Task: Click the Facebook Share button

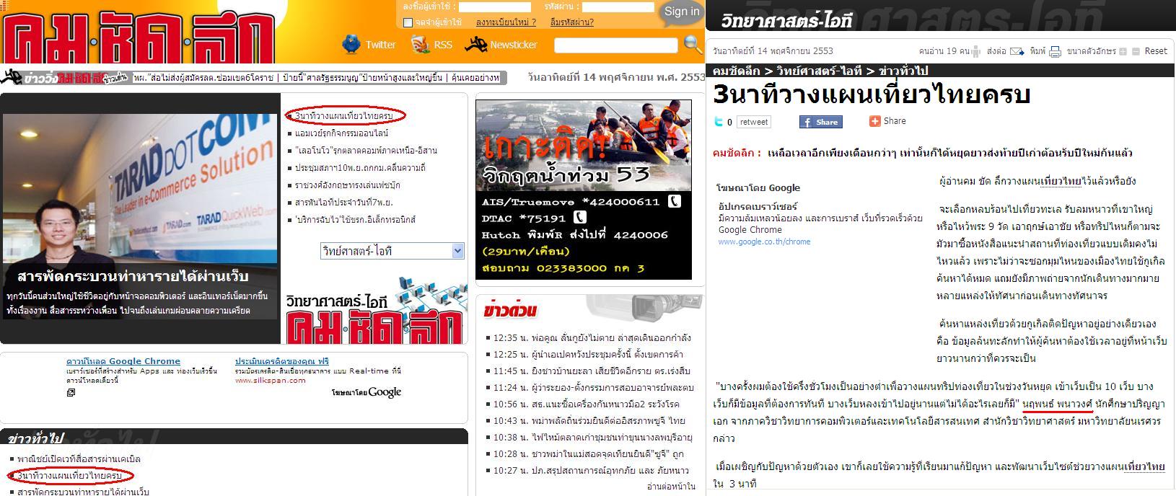Action: coord(820,122)
